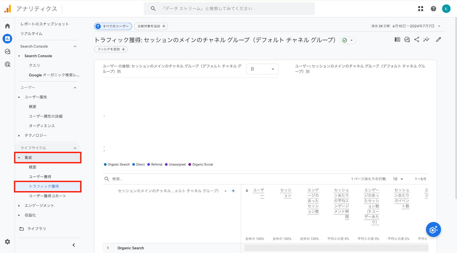This screenshot has width=457, height=253.
Task: Click フィルタを追加 button
Action: point(111,49)
